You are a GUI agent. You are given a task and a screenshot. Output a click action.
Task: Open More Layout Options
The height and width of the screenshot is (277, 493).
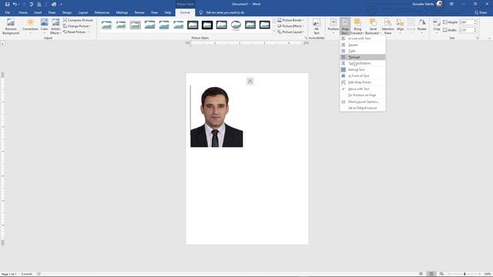point(363,102)
